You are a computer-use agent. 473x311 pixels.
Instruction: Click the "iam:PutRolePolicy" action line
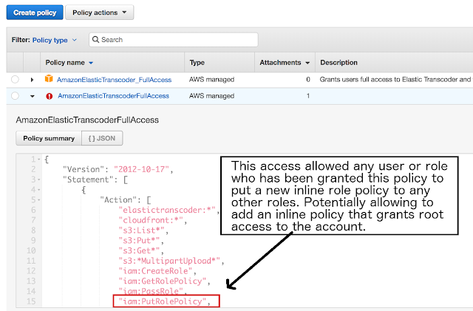tap(163, 301)
